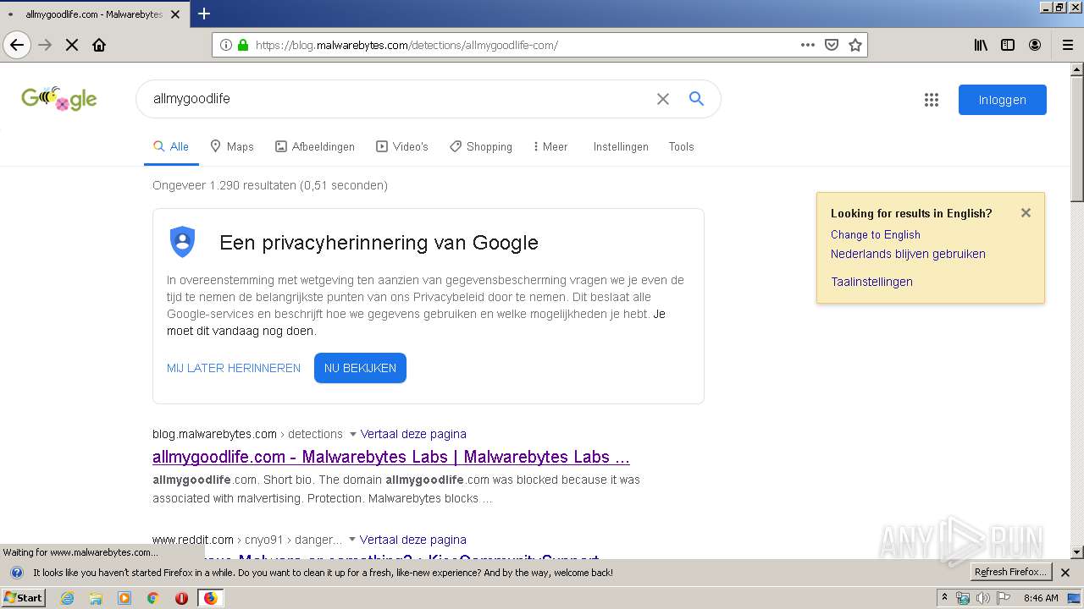Viewport: 1084px width, 609px height.
Task: Open Windows Explorer from taskbar
Action: pyautogui.click(x=96, y=598)
